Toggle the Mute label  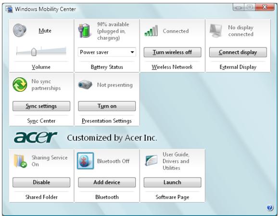click(45, 31)
